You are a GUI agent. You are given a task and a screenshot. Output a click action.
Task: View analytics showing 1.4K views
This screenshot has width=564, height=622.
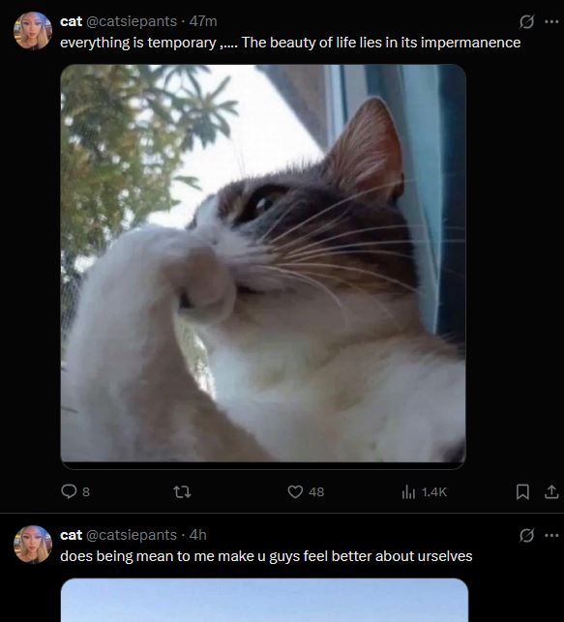pyautogui.click(x=425, y=492)
